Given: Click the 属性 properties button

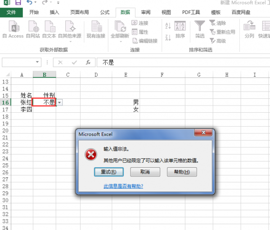Looking at the screenshot, I should pos(140,32).
